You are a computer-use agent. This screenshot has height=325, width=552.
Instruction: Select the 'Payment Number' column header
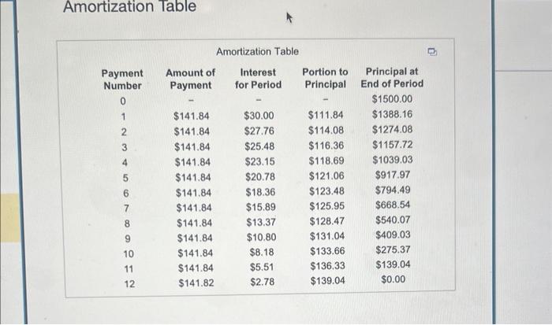coord(122,79)
